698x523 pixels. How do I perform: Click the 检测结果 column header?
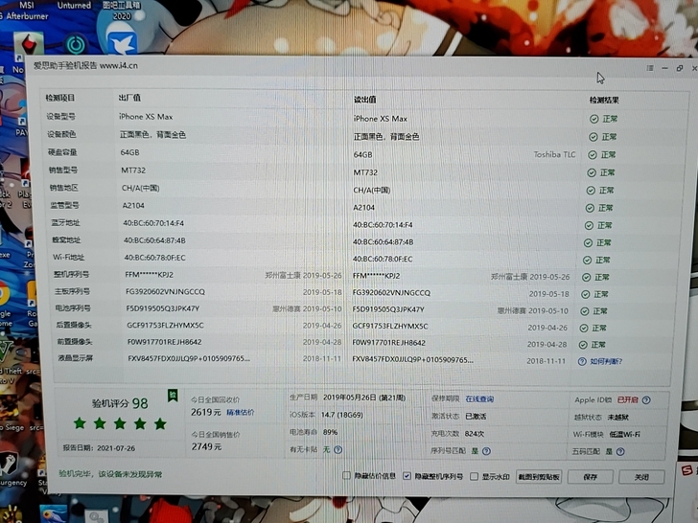604,100
